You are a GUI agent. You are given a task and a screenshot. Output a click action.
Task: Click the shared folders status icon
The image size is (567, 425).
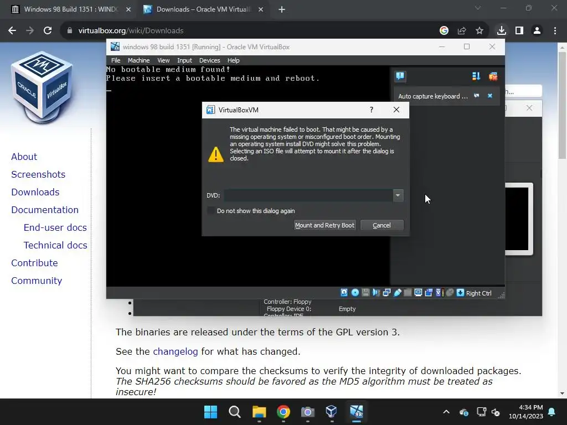tap(408, 293)
